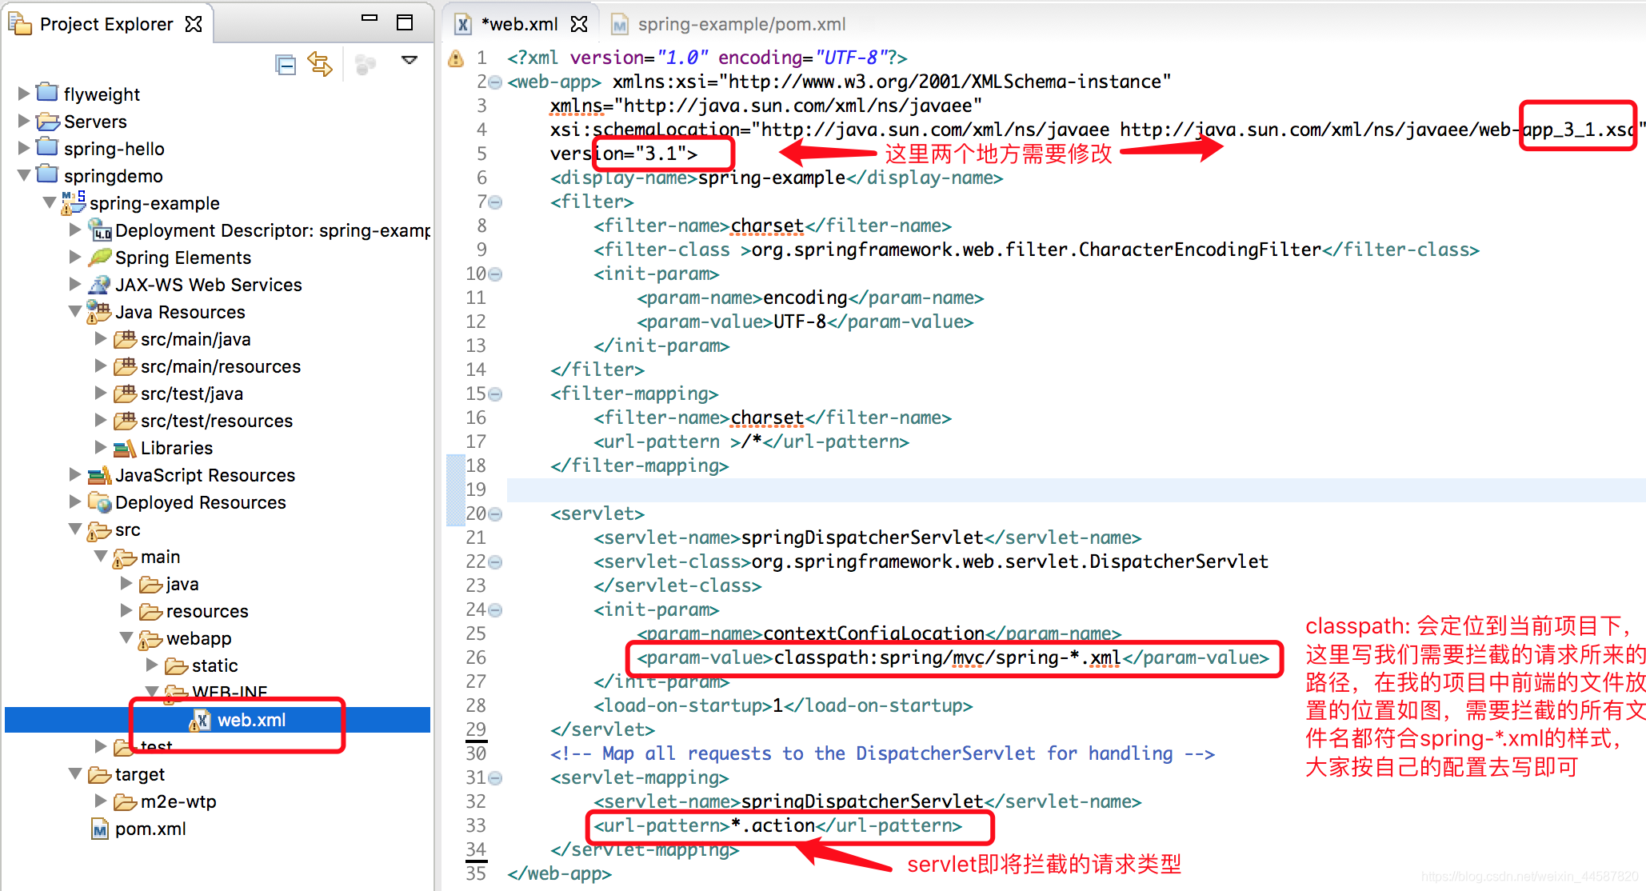The image size is (1646, 891).
Task: Select the resources folder under main
Action: pyautogui.click(x=207, y=611)
